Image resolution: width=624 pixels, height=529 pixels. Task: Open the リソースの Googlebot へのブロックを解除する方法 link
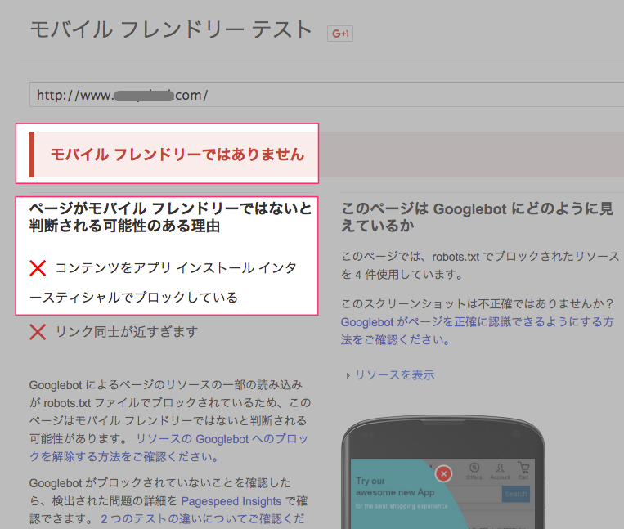168,447
